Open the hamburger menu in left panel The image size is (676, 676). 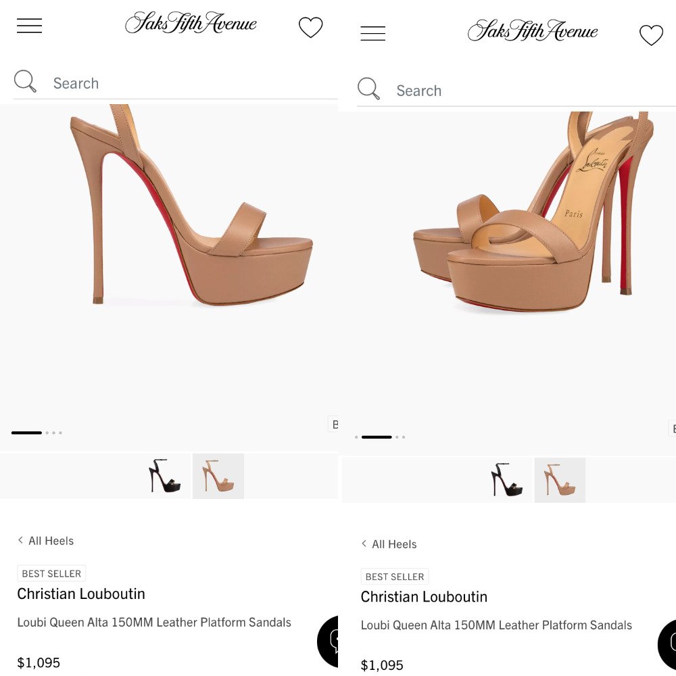click(x=29, y=26)
